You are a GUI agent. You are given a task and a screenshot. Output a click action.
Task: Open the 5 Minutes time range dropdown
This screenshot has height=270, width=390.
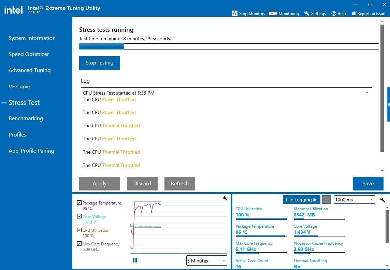[207, 260]
